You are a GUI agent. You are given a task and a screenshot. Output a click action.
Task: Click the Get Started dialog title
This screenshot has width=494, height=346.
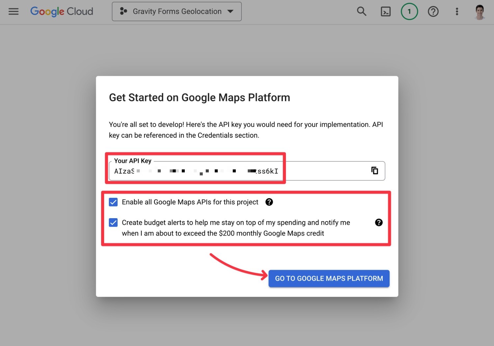(x=199, y=97)
